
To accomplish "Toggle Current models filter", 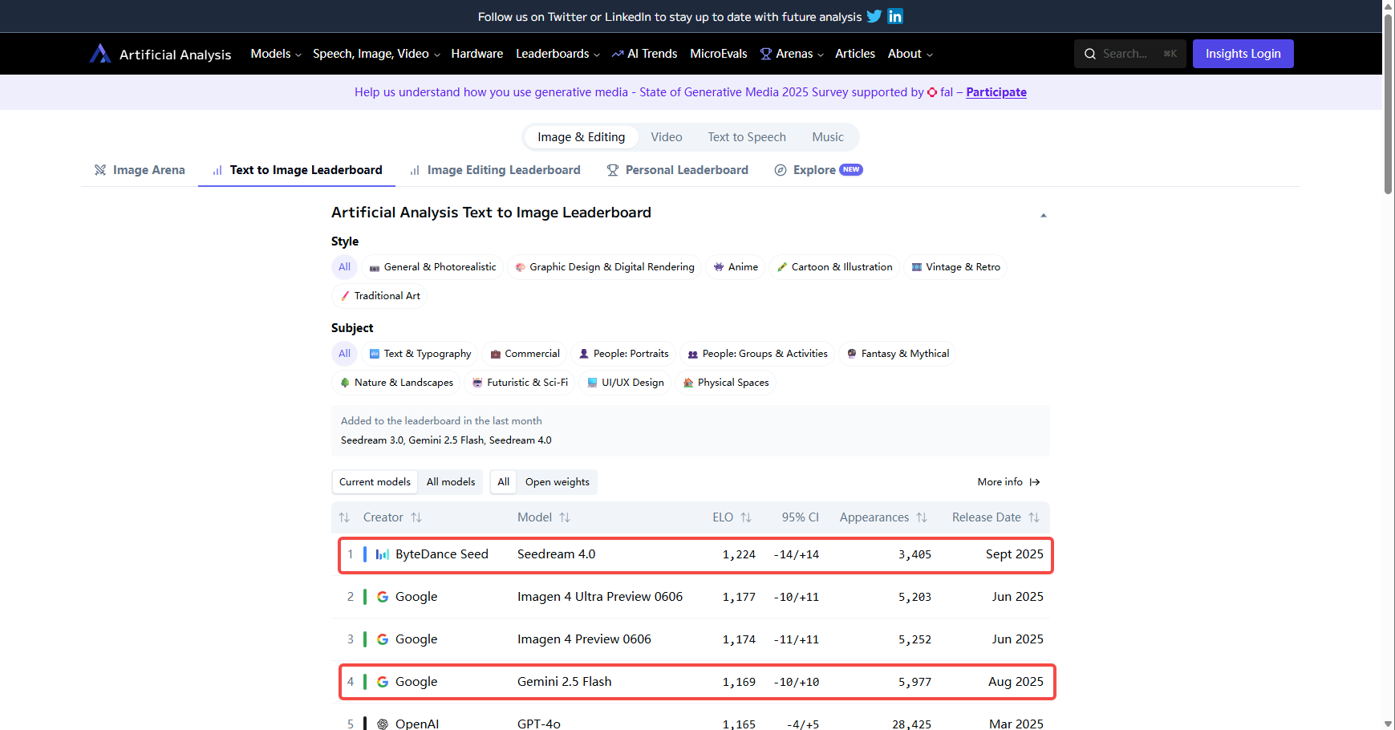I will click(375, 482).
